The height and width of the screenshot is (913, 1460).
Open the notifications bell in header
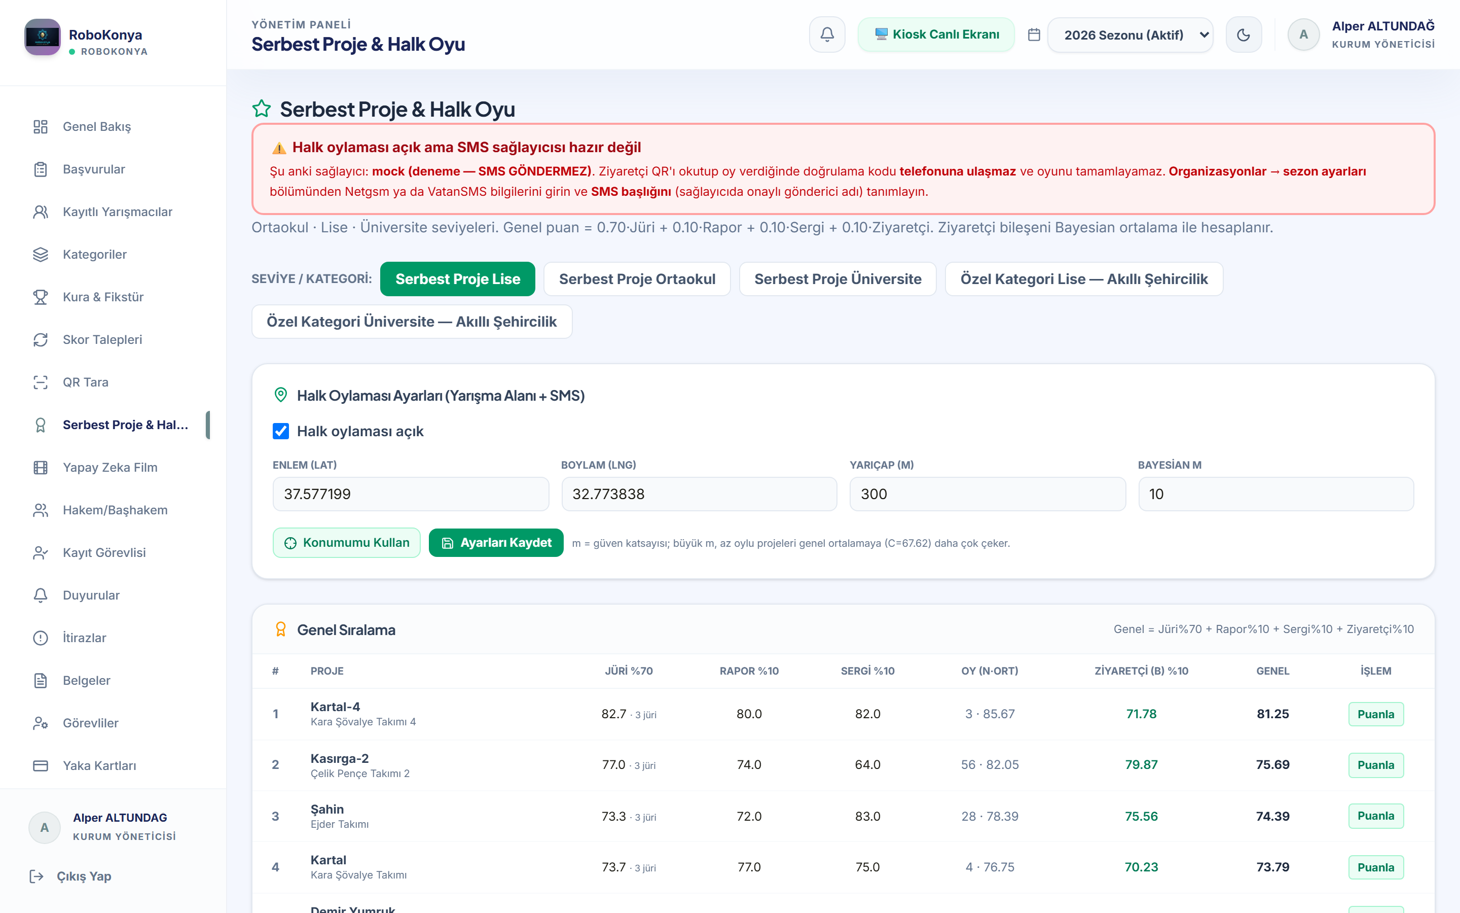click(827, 34)
